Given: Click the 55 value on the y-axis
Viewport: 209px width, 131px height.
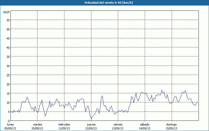Looking at the screenshot, I should point(8,20).
